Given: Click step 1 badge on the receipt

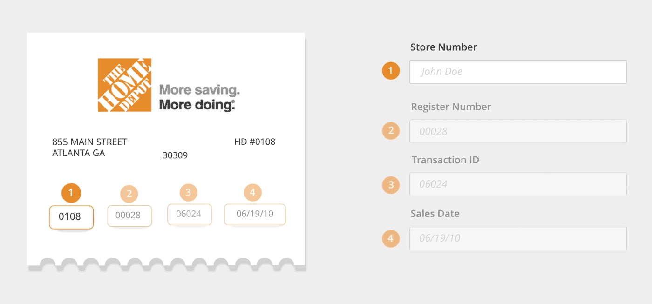Looking at the screenshot, I should (x=71, y=193).
